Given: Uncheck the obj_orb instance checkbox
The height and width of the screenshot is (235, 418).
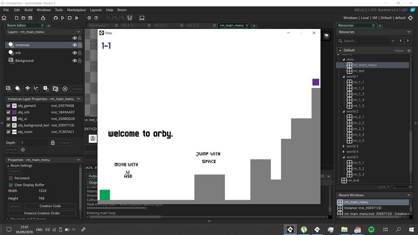Looking at the screenshot, I should click(x=8, y=112).
